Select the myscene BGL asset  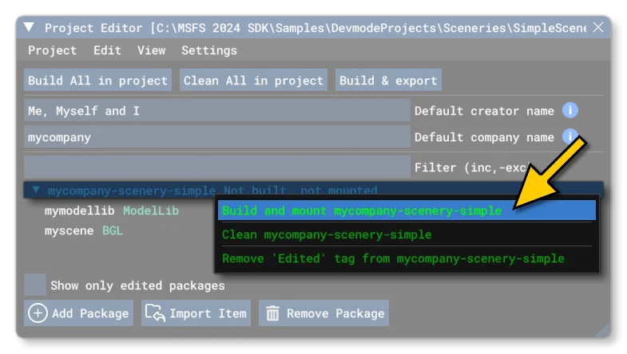(x=84, y=230)
